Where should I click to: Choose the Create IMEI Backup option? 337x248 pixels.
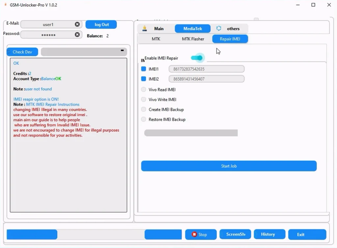(x=143, y=110)
